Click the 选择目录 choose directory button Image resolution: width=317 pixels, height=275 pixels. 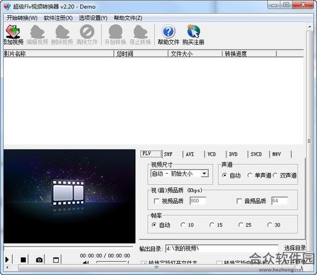(x=295, y=248)
